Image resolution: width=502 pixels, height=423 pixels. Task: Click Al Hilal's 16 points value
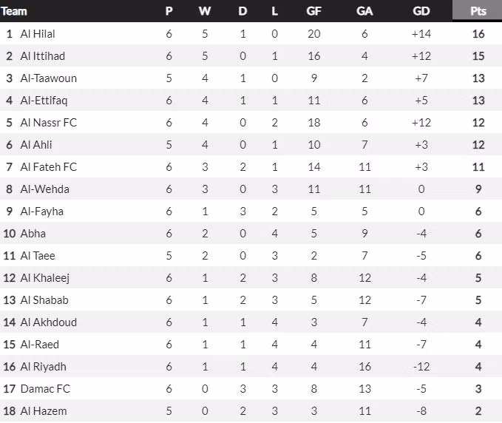point(478,34)
